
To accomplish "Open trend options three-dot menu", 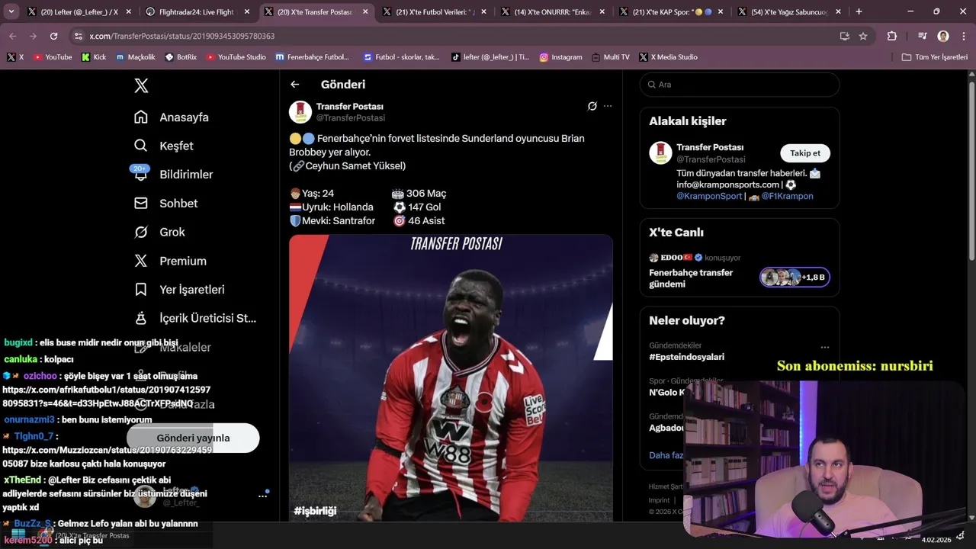I will click(824, 347).
